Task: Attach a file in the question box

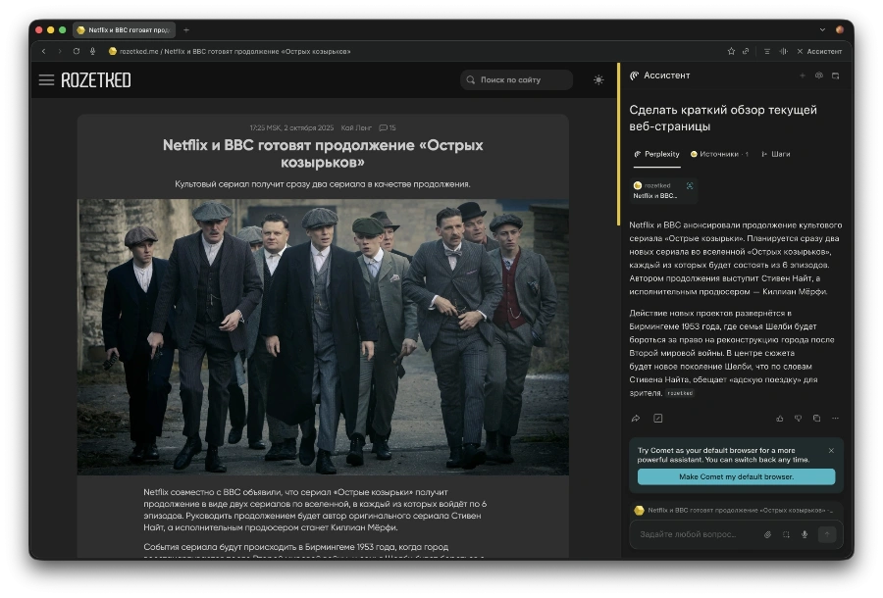Action: pyautogui.click(x=767, y=534)
